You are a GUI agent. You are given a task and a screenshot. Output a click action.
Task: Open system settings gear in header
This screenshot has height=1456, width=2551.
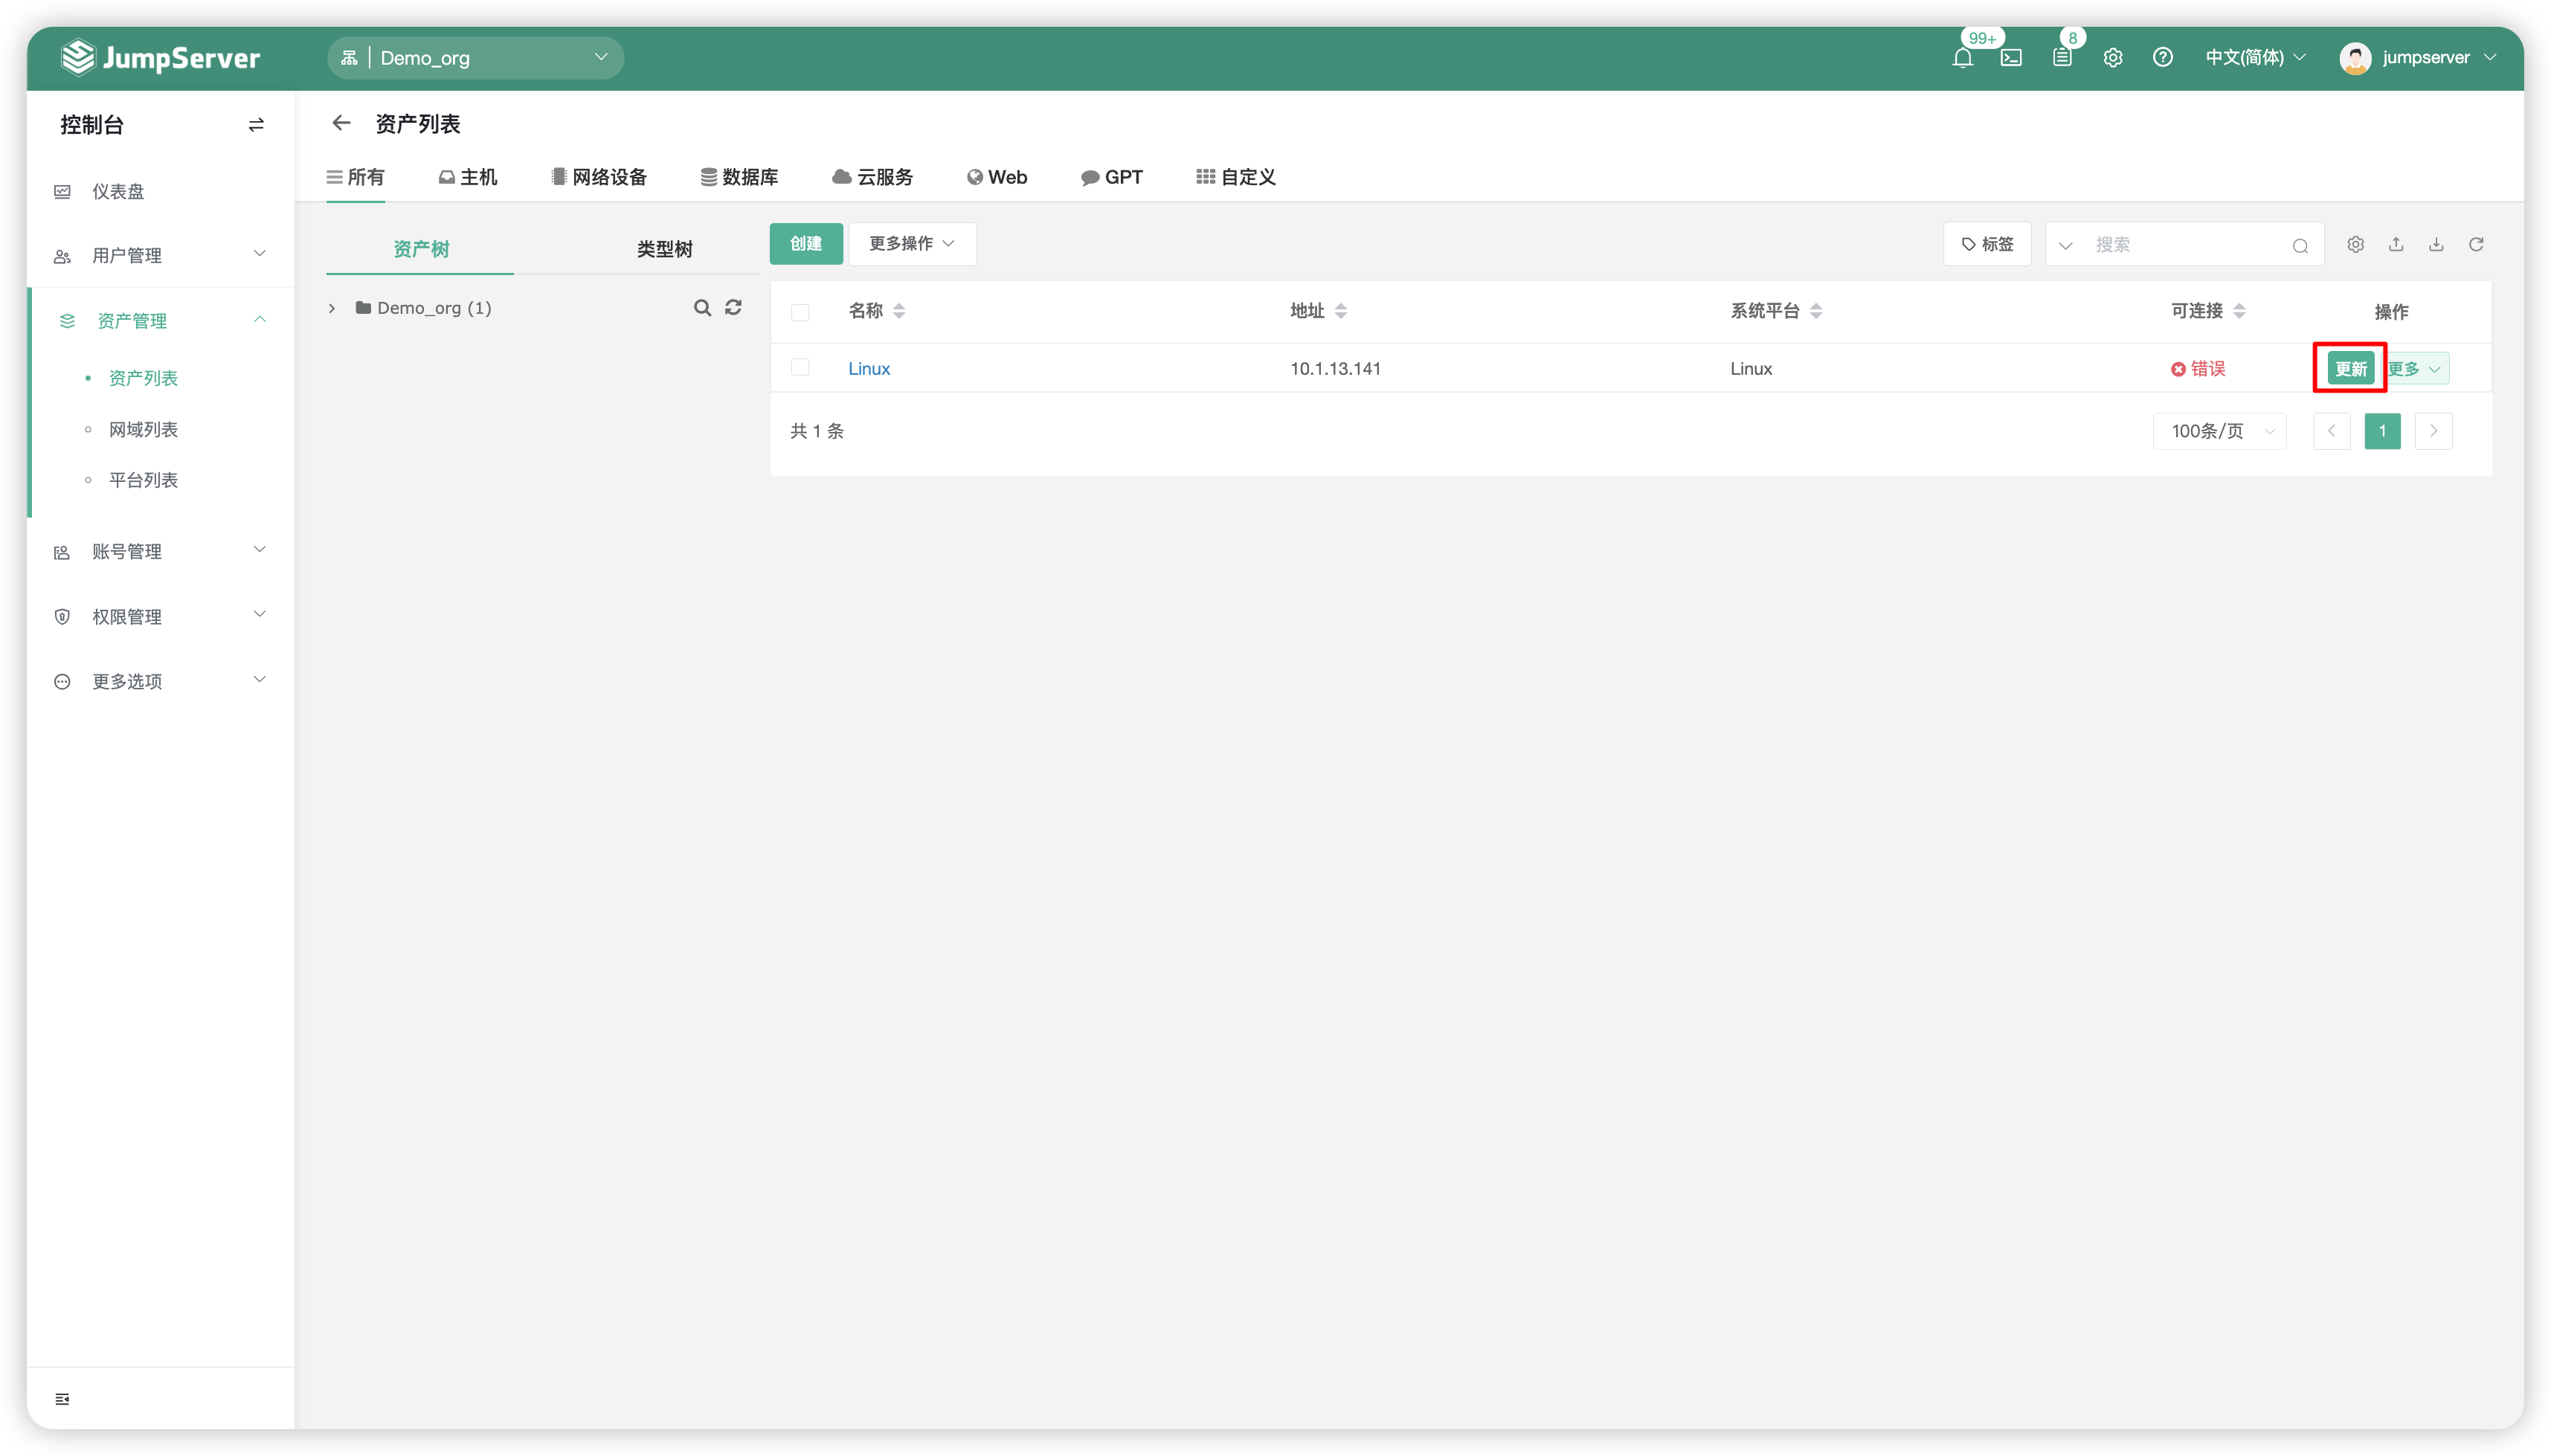coord(2112,58)
